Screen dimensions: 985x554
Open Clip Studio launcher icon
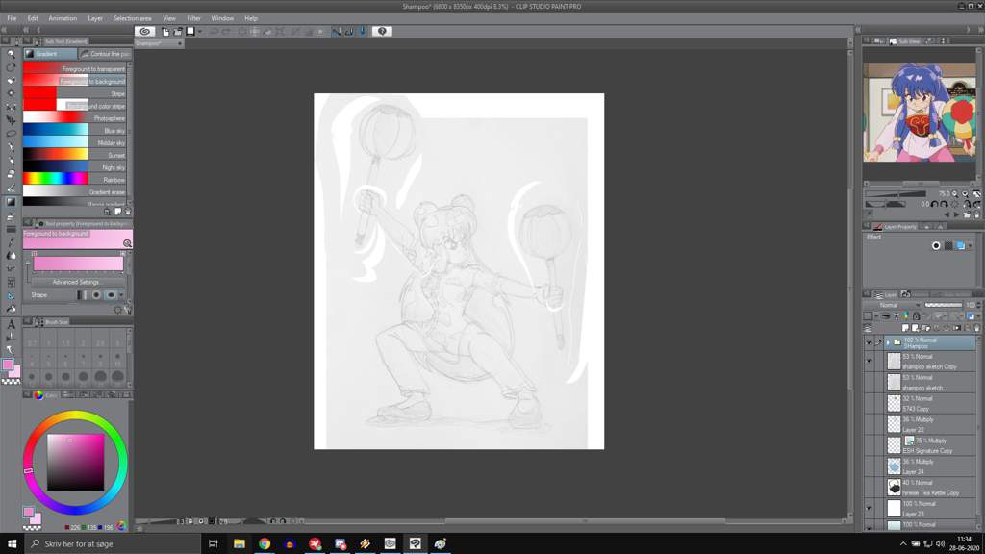click(145, 31)
